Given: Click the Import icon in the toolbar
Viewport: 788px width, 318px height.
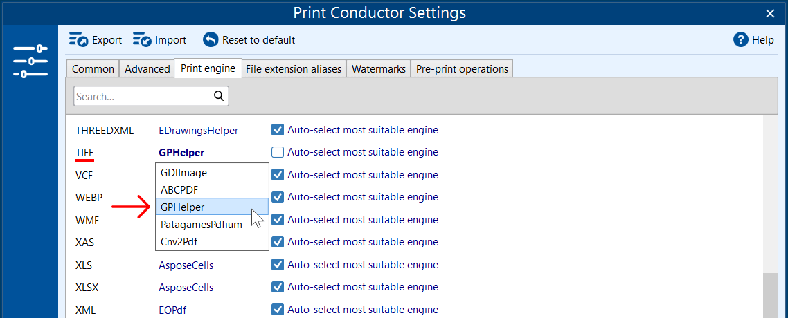Looking at the screenshot, I should 142,40.
